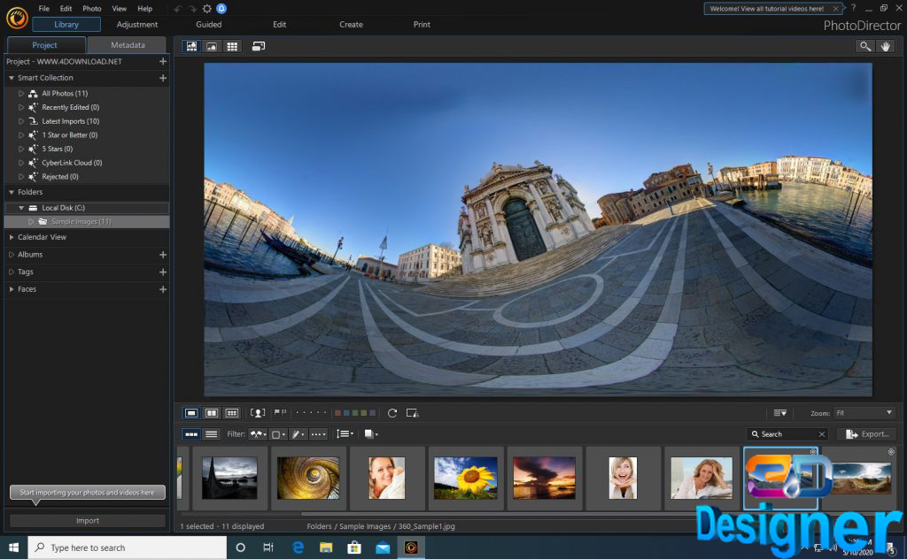Toggle filmstrip list view layout
The height and width of the screenshot is (559, 907).
(211, 434)
